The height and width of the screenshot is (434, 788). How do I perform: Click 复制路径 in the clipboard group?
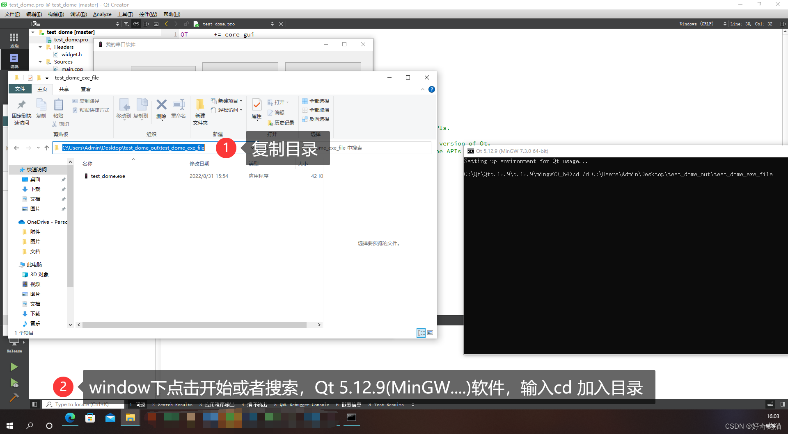click(x=86, y=101)
